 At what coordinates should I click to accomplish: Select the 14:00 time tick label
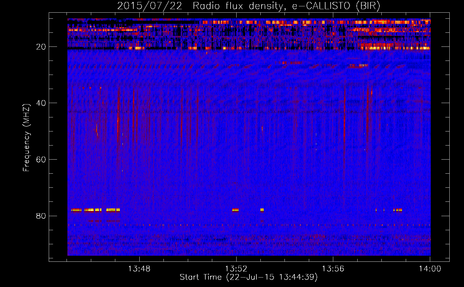pyautogui.click(x=430, y=269)
